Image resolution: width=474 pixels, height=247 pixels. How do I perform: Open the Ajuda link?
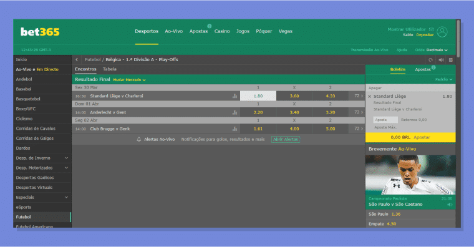pyautogui.click(x=402, y=50)
